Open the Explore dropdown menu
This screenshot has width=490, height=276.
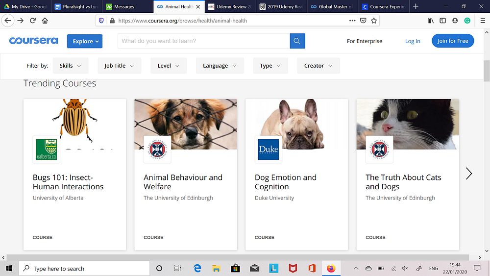point(85,41)
